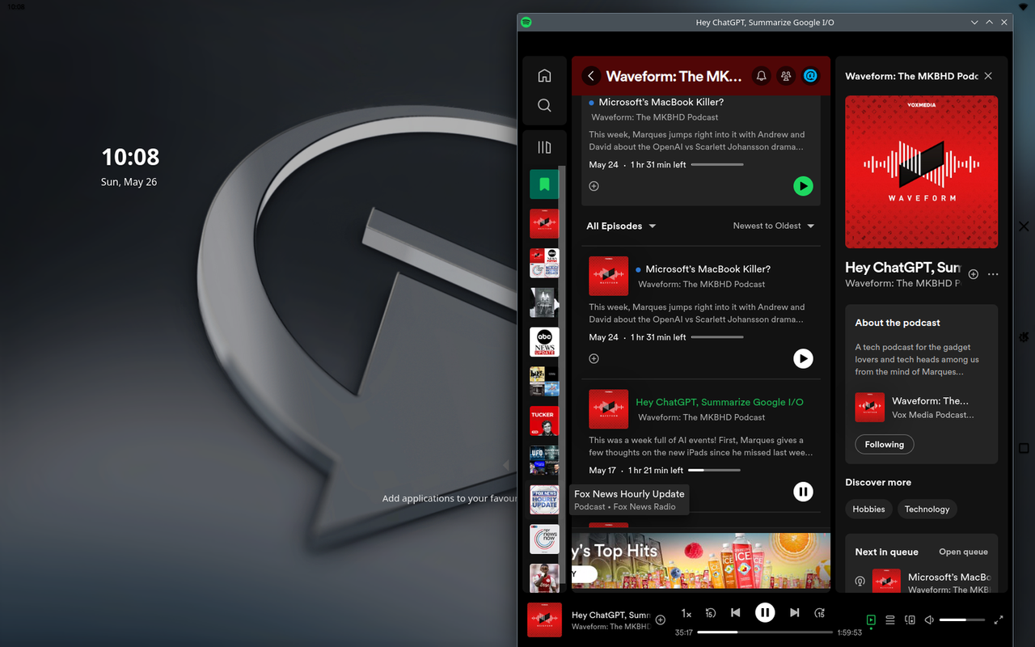Open ABC News Update in sidebar

tap(544, 342)
